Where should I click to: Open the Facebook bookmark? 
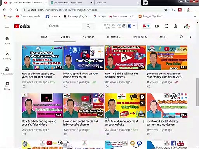click(x=53, y=16)
